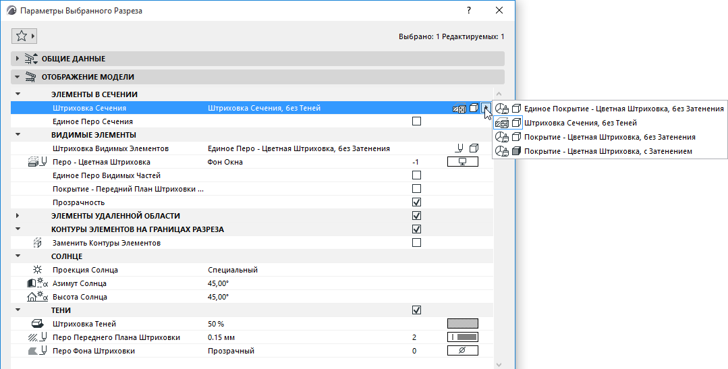The height and width of the screenshot is (369, 728).
Task: Click the cube icon in Штриховка Сечения row
Action: click(x=474, y=108)
